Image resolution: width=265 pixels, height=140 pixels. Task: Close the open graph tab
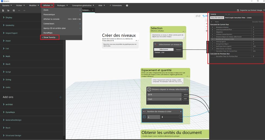coord(93,10)
